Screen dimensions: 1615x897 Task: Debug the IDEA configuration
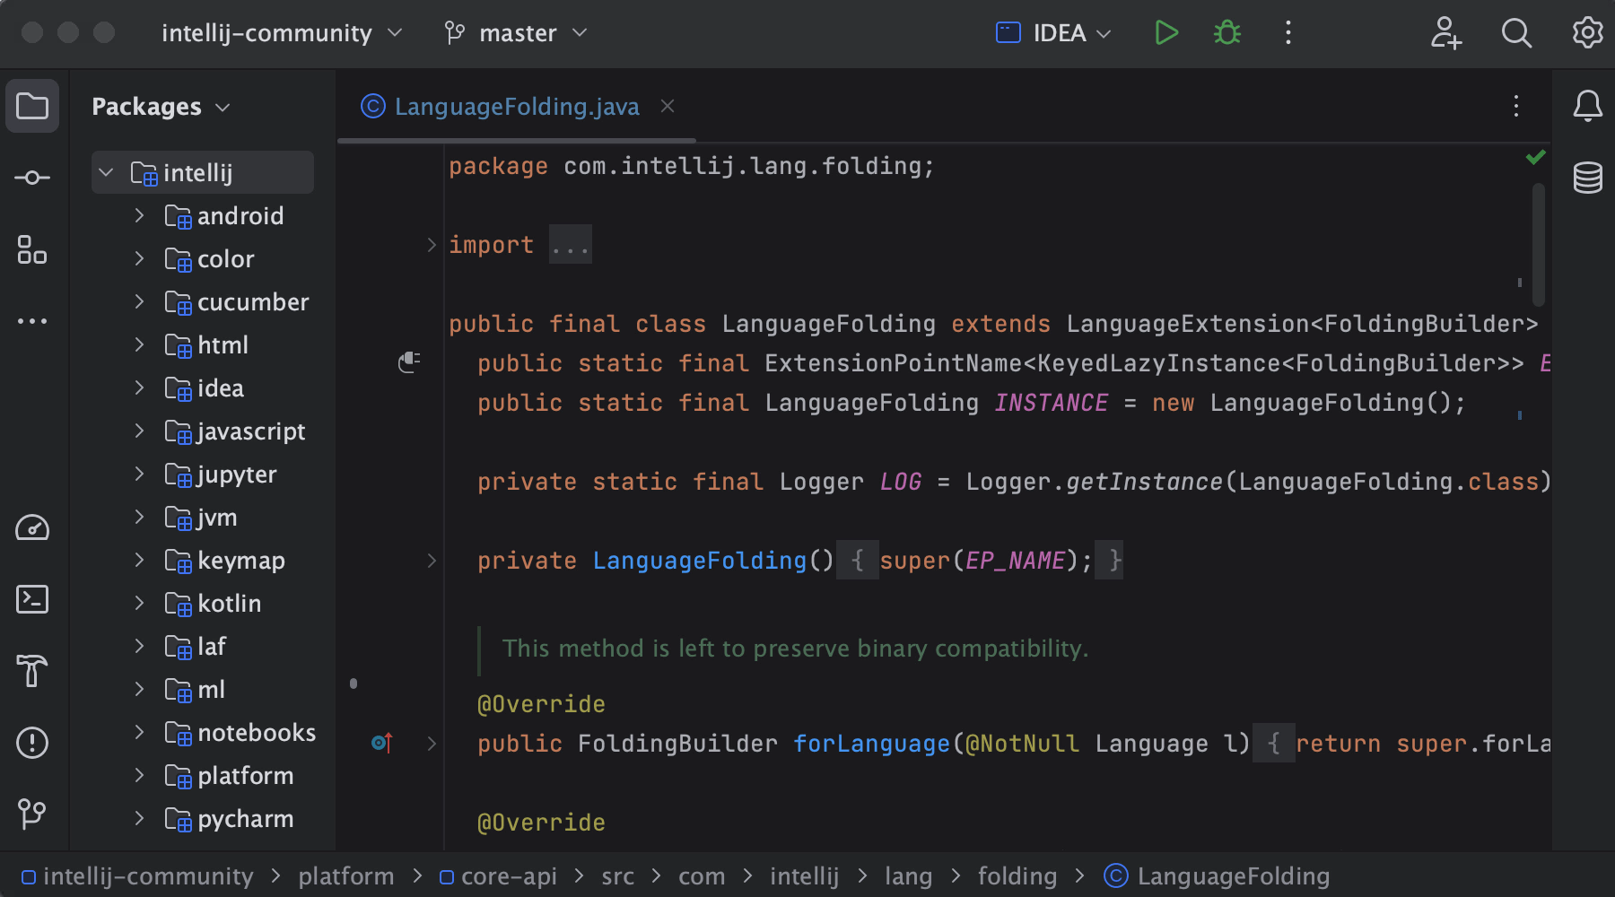pyautogui.click(x=1227, y=33)
